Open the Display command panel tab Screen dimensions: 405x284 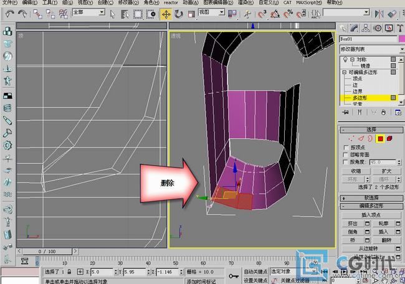389,28
